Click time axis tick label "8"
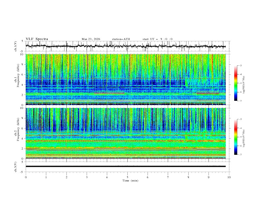 click(x=188, y=177)
